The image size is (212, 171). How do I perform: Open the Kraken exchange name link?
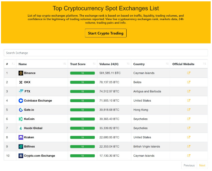click(x=29, y=137)
